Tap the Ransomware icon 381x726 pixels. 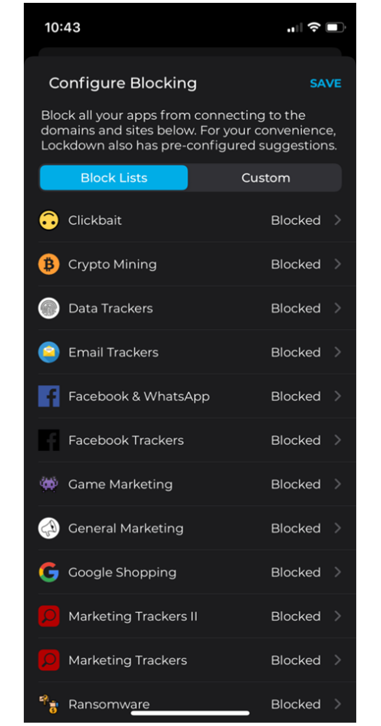point(49,704)
